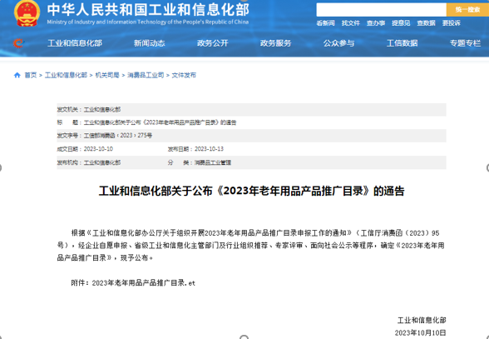This screenshot has width=489, height=339.
Task: Click the search input field
Action: click(381, 10)
